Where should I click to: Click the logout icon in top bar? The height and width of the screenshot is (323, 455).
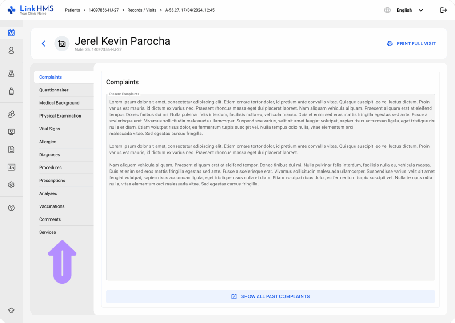443,10
